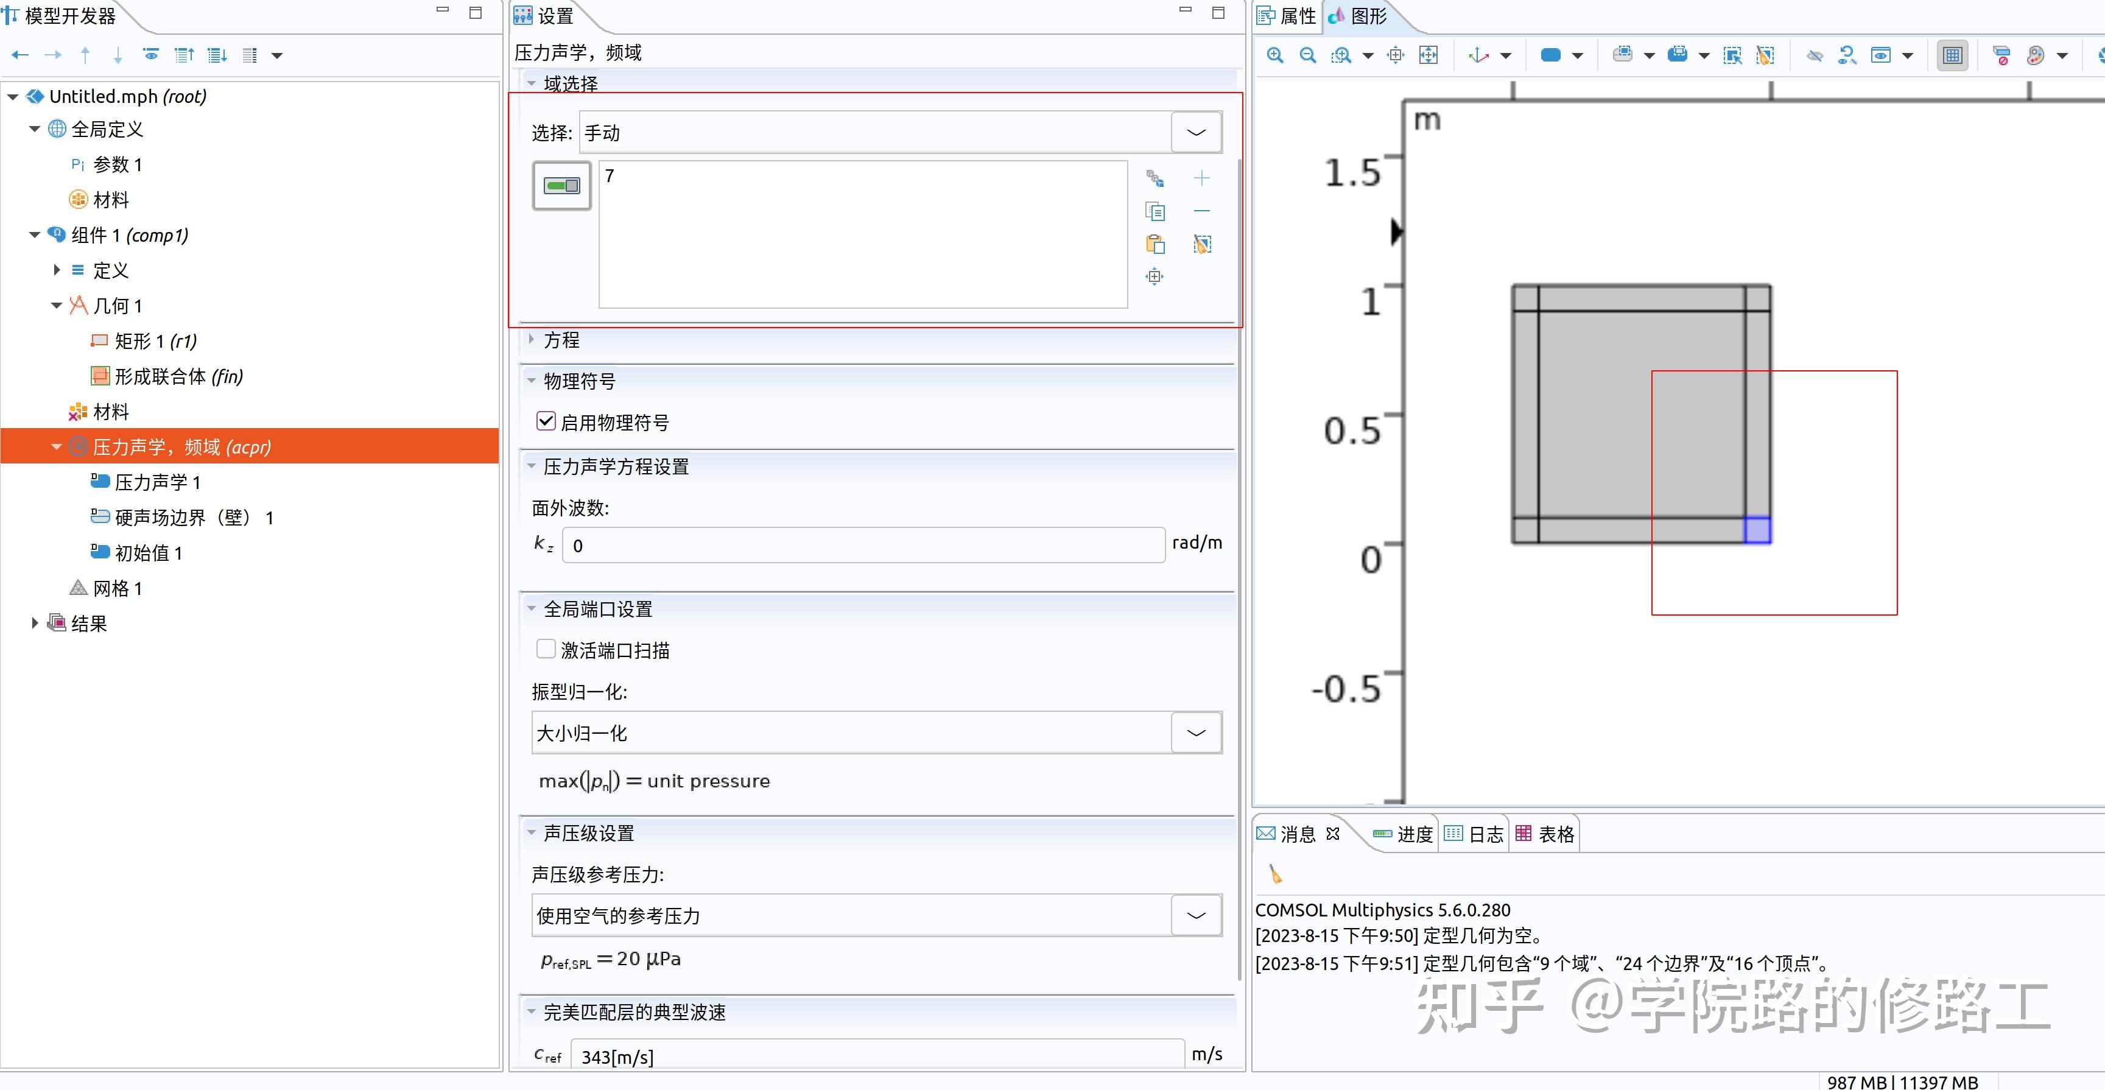Image resolution: width=2105 pixels, height=1090 pixels.
Task: Move node down with the down arrow
Action: pos(118,55)
